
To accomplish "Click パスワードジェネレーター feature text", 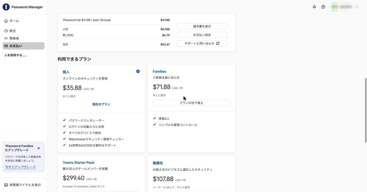I will pyautogui.click(x=87, y=120).
